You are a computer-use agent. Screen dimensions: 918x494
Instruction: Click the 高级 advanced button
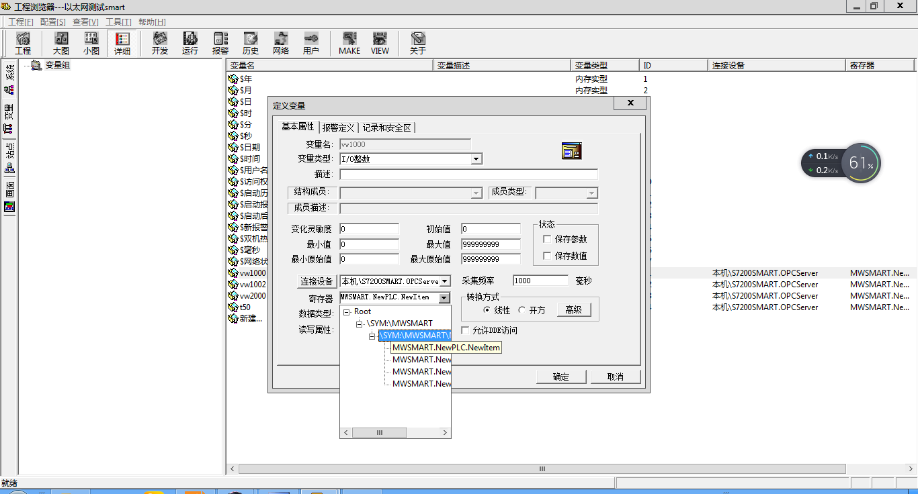[x=573, y=309]
